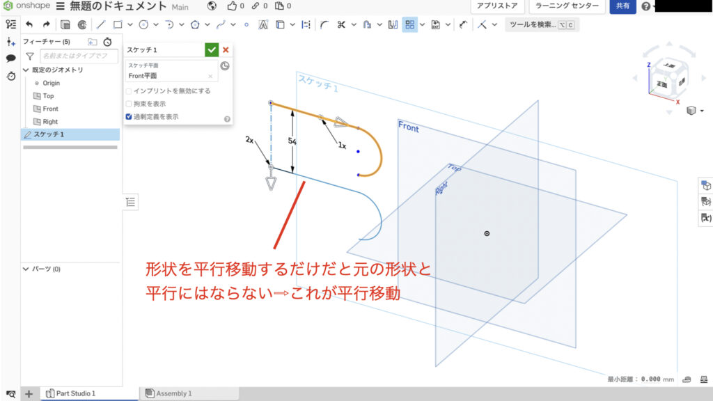Select the Point sketch tool
Image resolution: width=713 pixels, height=401 pixels.
246,24
